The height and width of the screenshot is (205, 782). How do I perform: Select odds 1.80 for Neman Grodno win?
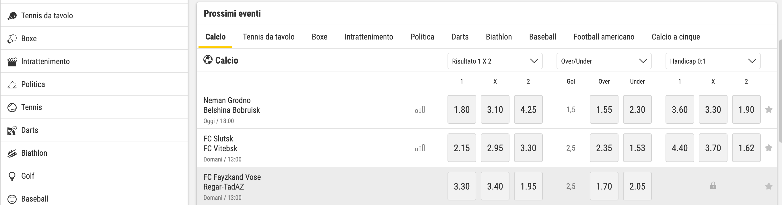point(462,110)
